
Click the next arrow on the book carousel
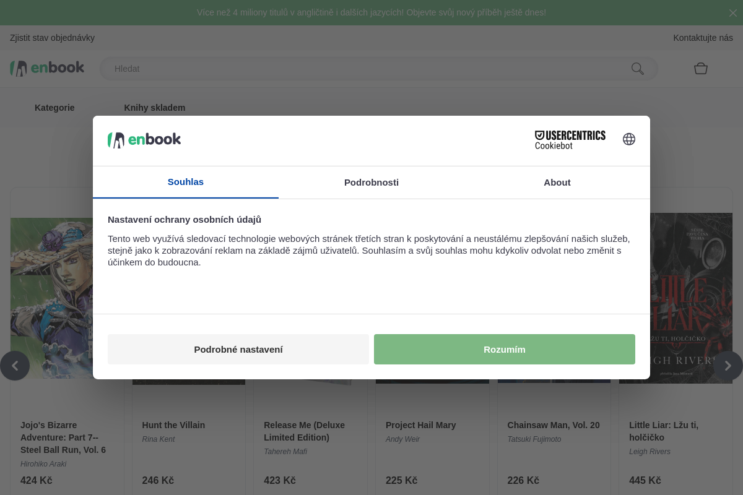728,366
